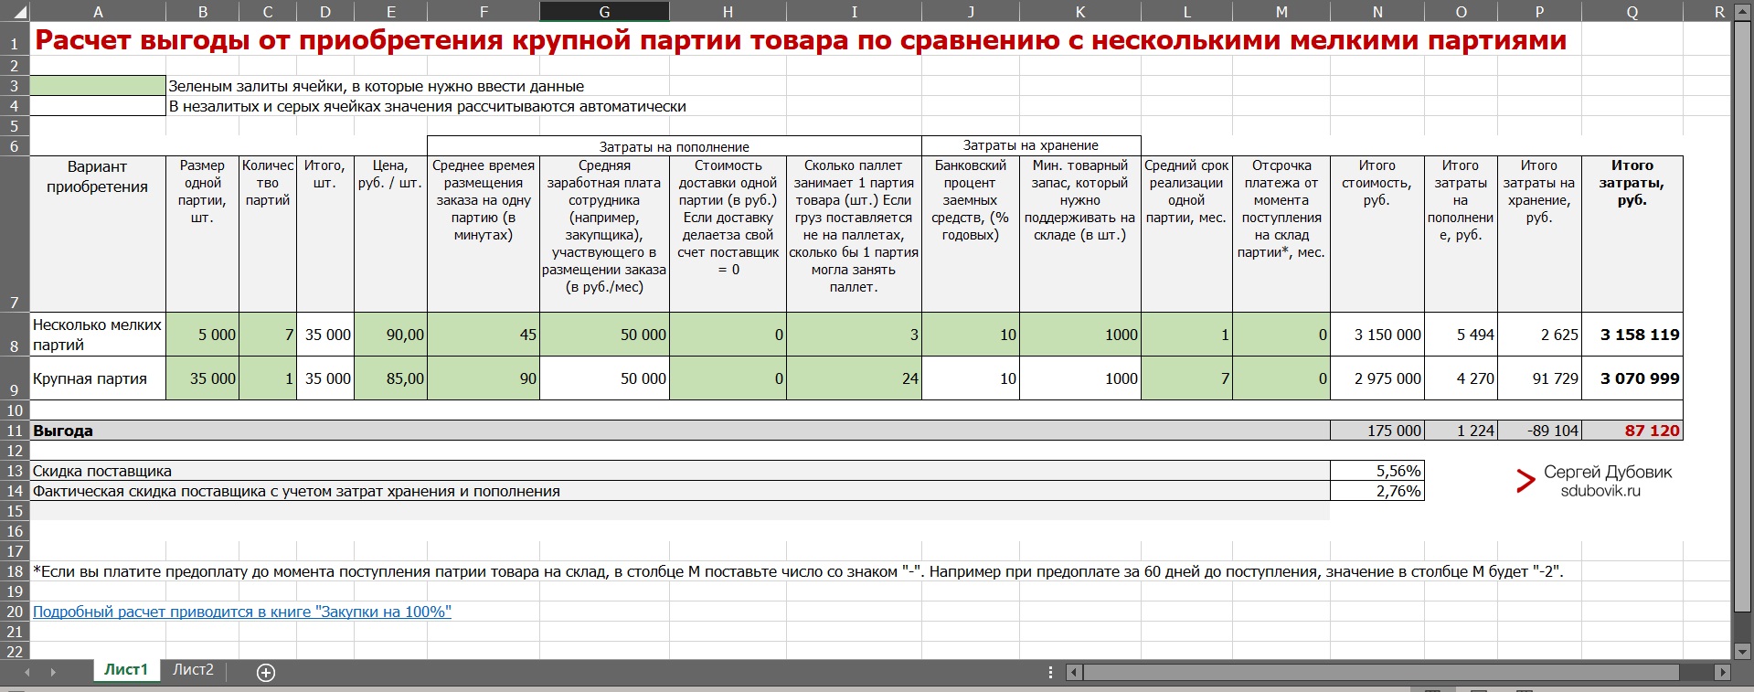1754x692 pixels.
Task: Select the batch size cell 35 000 in row 9
Action: pyautogui.click(x=203, y=378)
